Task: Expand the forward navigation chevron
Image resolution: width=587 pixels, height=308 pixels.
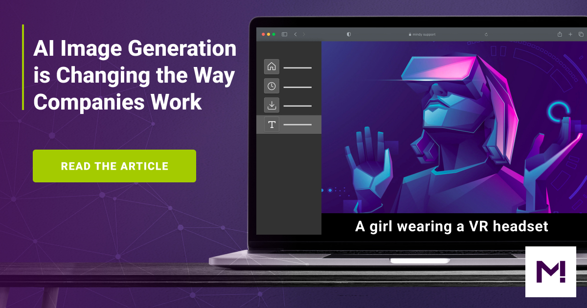Action: (304, 34)
